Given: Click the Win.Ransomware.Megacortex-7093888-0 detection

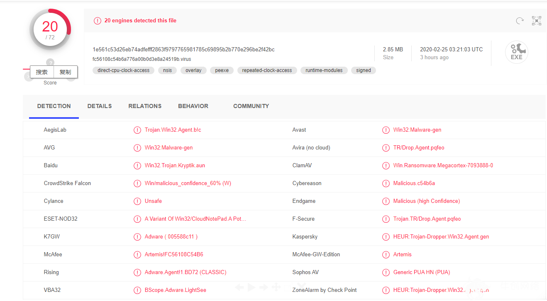Looking at the screenshot, I should pyautogui.click(x=443, y=166).
